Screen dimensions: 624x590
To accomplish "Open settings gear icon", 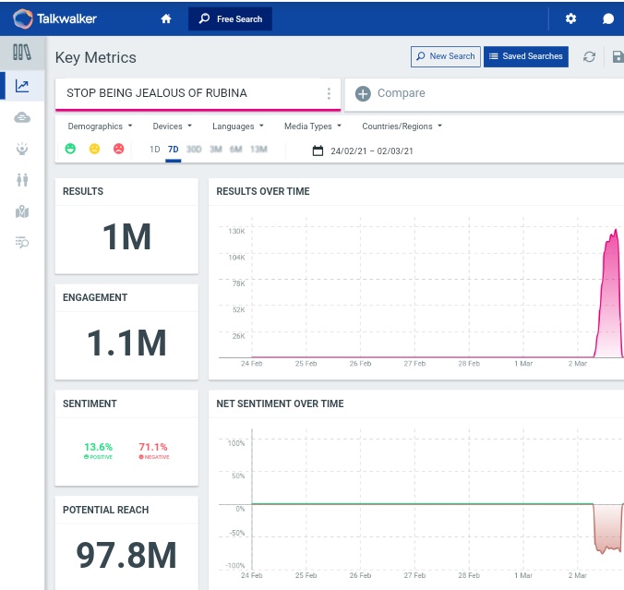I will tap(570, 18).
